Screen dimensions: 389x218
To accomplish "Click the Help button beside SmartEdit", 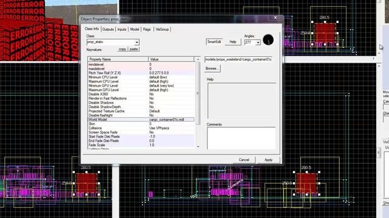I will pos(233,42).
